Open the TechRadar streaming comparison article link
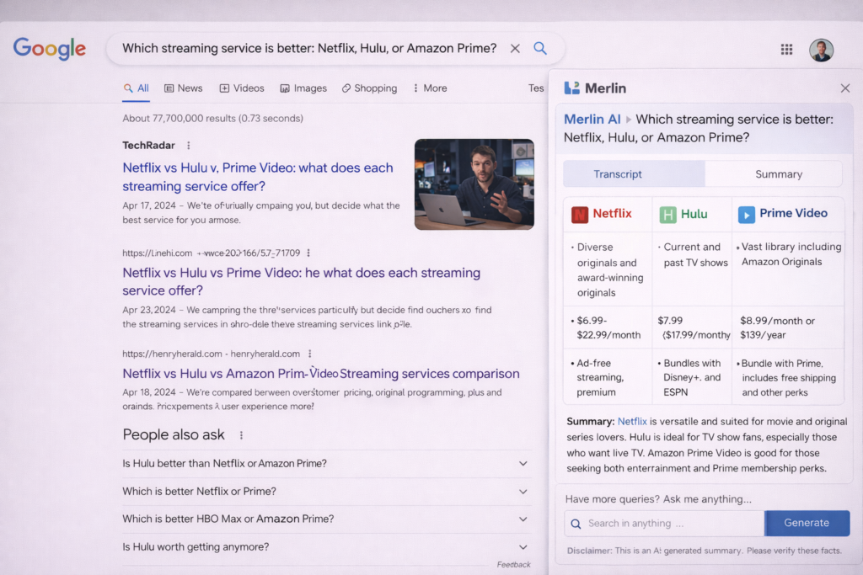Screen dimensions: 863x575 (257, 168)
